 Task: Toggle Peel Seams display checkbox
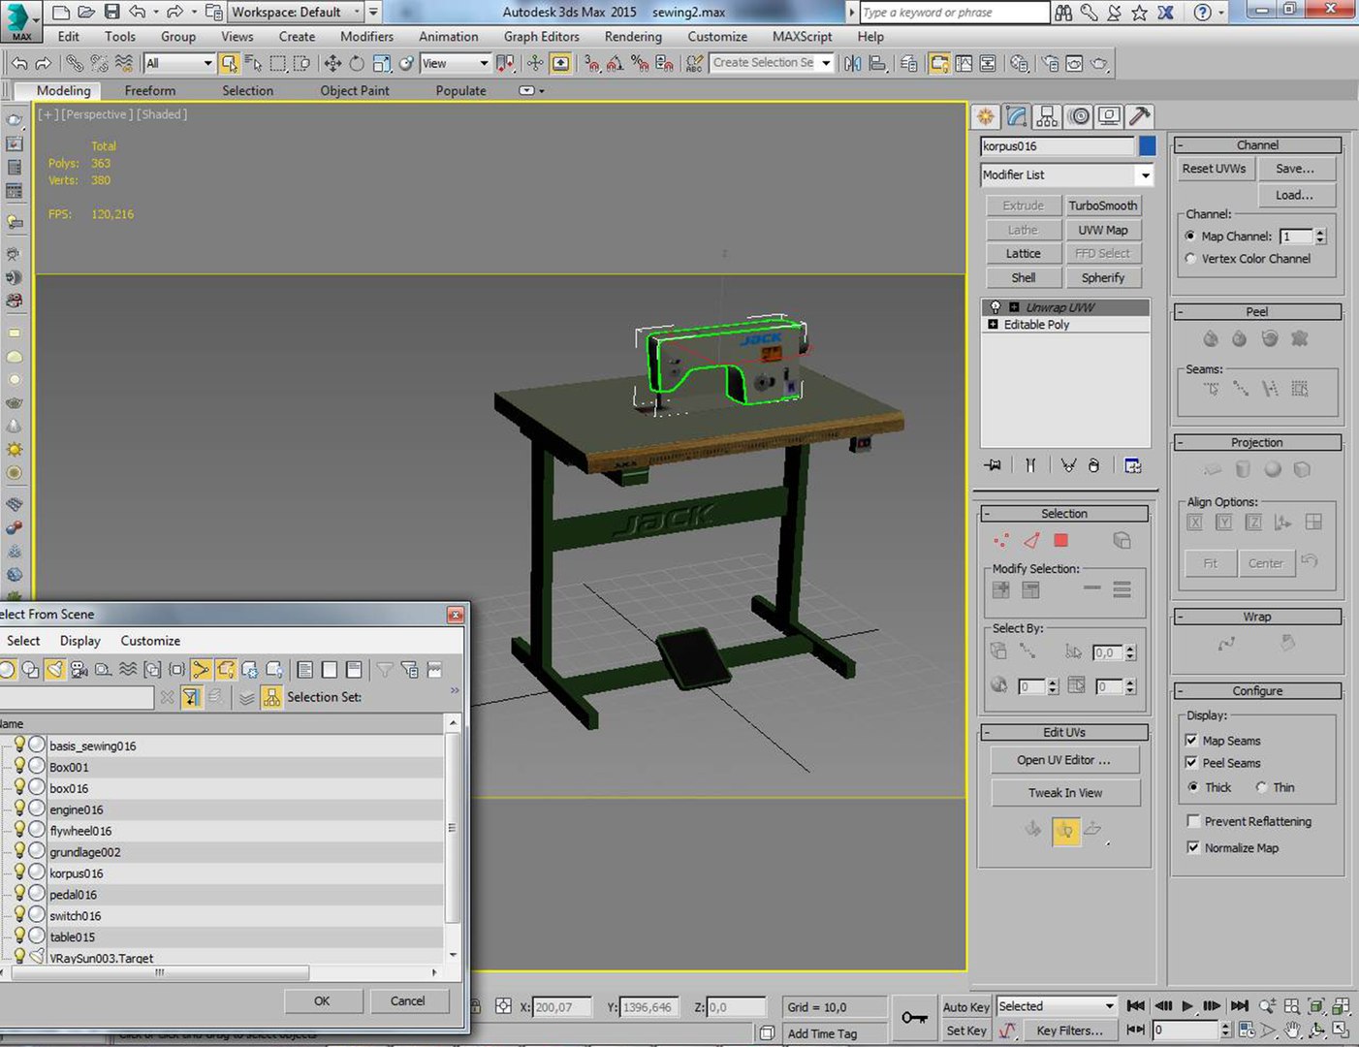(x=1192, y=763)
